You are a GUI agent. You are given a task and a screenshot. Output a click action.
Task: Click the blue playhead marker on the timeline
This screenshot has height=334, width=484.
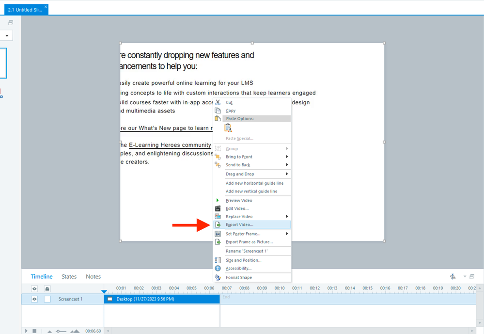pyautogui.click(x=104, y=292)
